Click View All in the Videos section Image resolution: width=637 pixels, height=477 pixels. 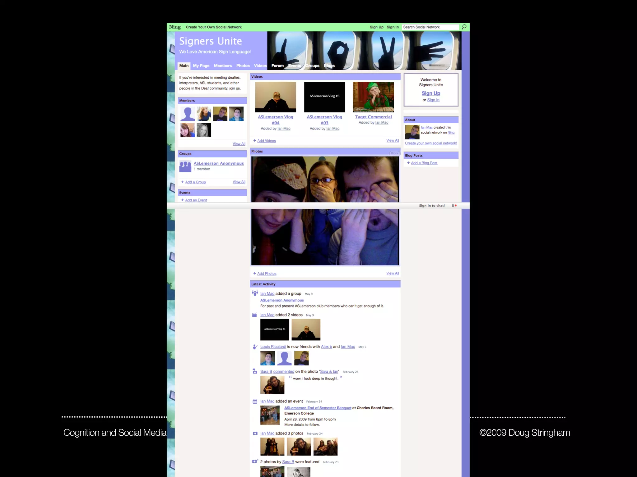point(393,140)
